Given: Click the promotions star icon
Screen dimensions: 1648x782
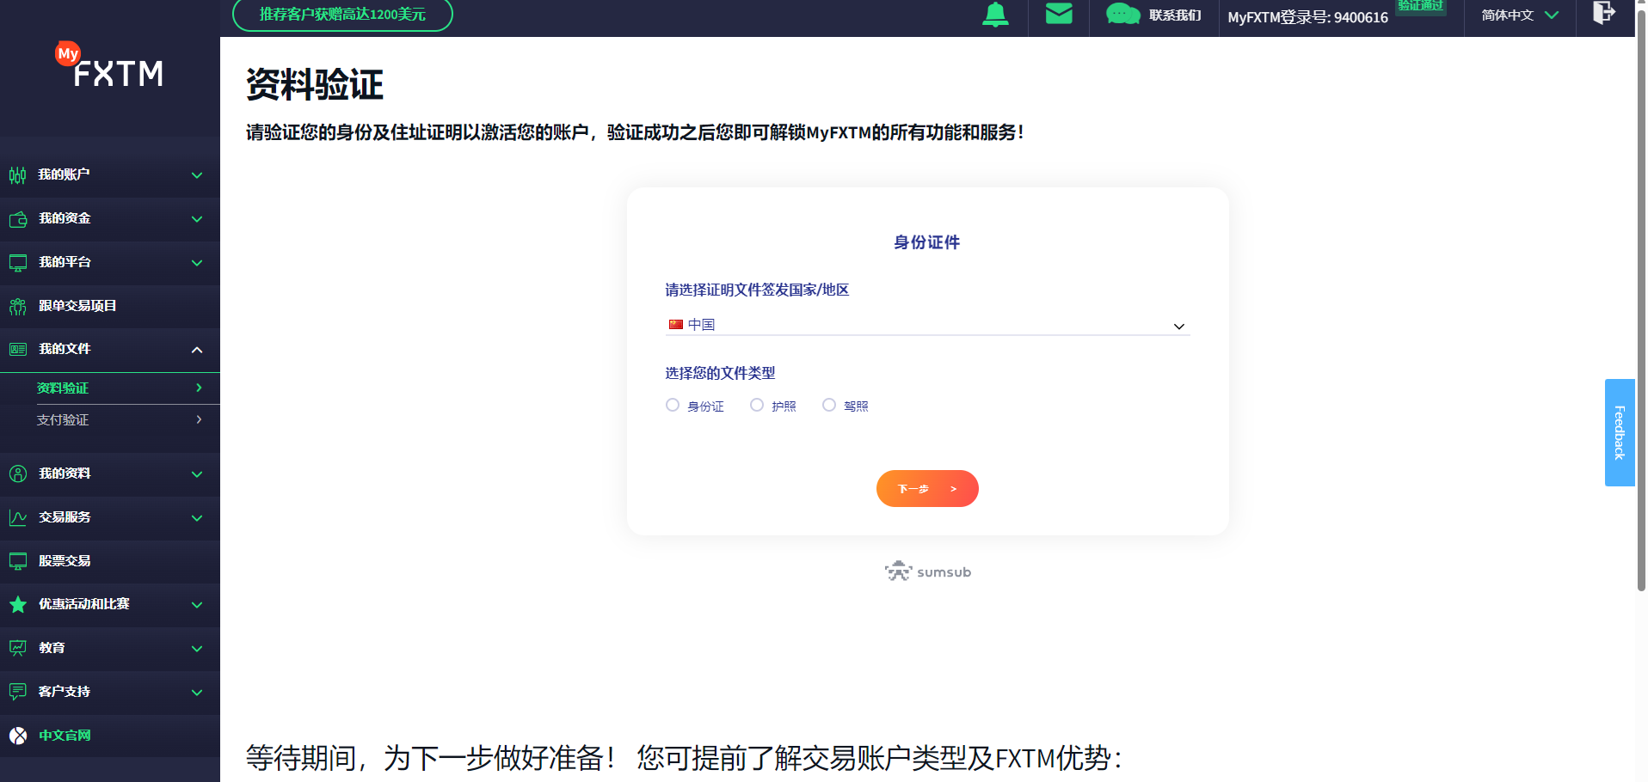Looking at the screenshot, I should [18, 604].
